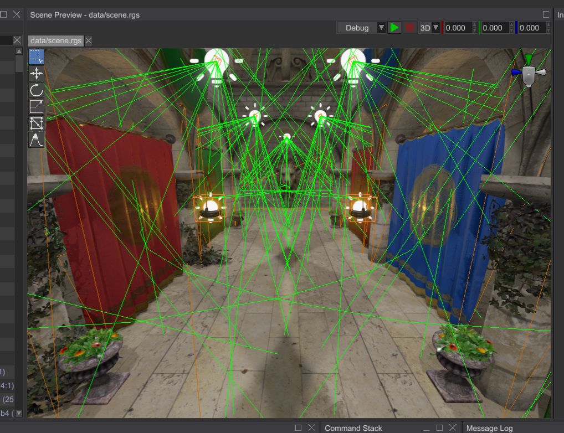Adjust the X coordinate stepper arrows
Screen dimensions: 564x433
point(474,28)
